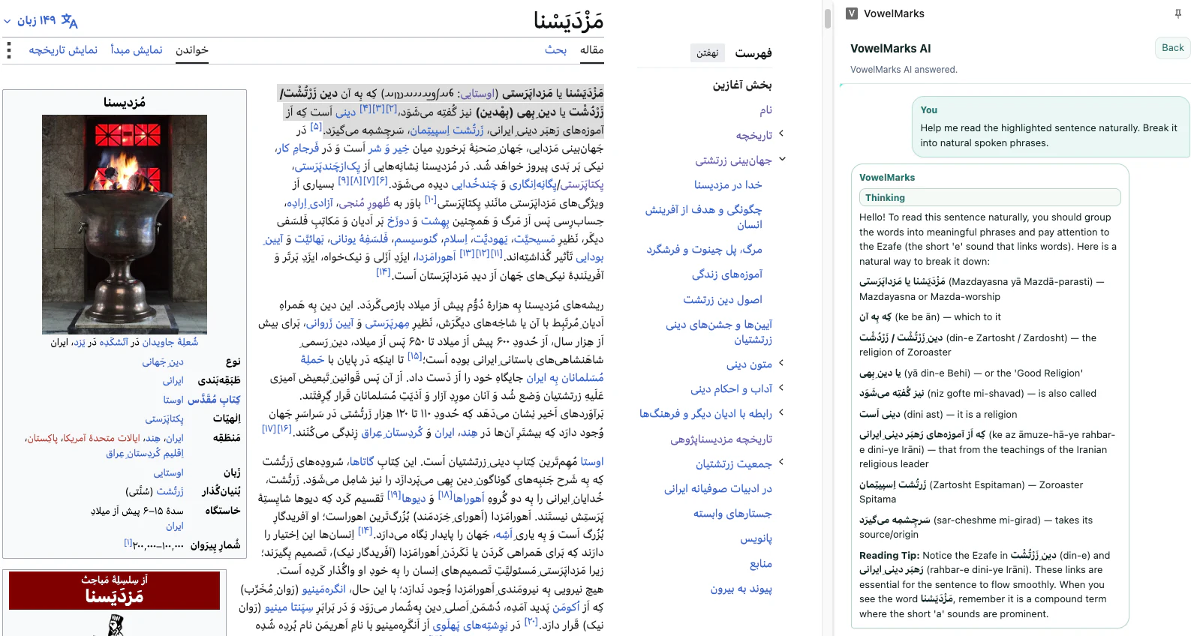Screen dimensions: 1191x636
Task: Open the three-dot page tools menu
Action: 9,50
